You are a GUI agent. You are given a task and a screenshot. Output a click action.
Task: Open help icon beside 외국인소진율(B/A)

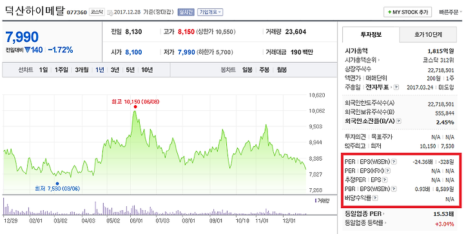(x=399, y=121)
